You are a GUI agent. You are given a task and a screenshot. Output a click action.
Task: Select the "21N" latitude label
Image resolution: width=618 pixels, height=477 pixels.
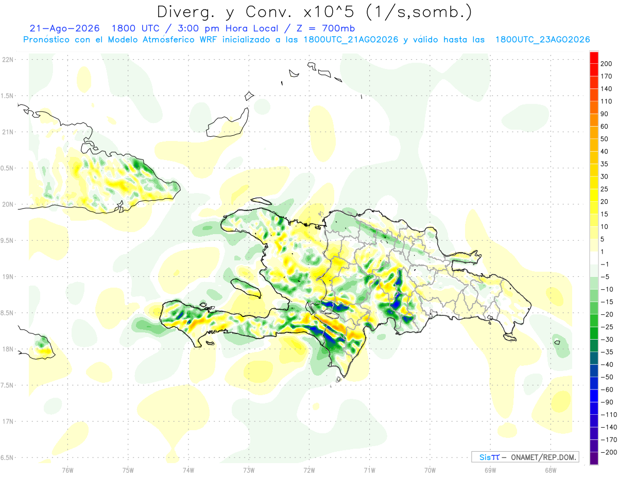7,132
